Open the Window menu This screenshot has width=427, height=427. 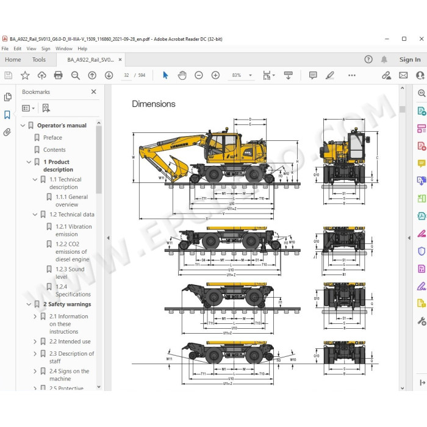coord(64,48)
